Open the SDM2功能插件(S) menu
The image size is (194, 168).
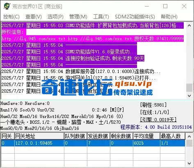point(135,17)
